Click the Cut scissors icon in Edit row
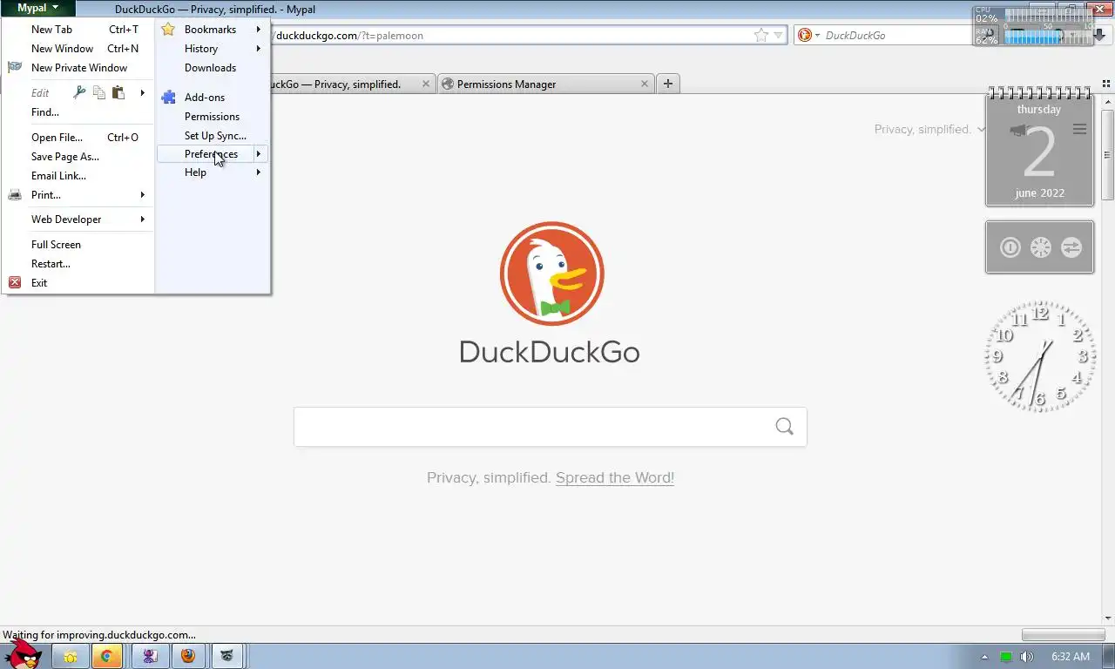Screen dimensions: 1115x669 pyautogui.click(x=80, y=92)
